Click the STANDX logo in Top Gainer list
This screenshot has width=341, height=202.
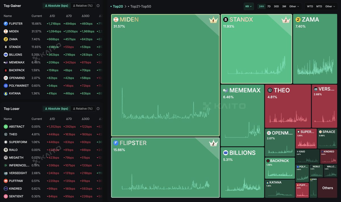6,47
